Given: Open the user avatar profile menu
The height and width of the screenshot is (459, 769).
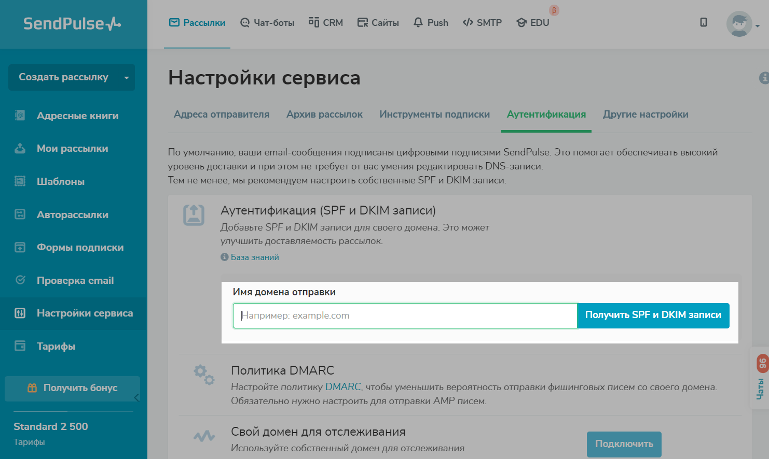Looking at the screenshot, I should click(x=739, y=24).
